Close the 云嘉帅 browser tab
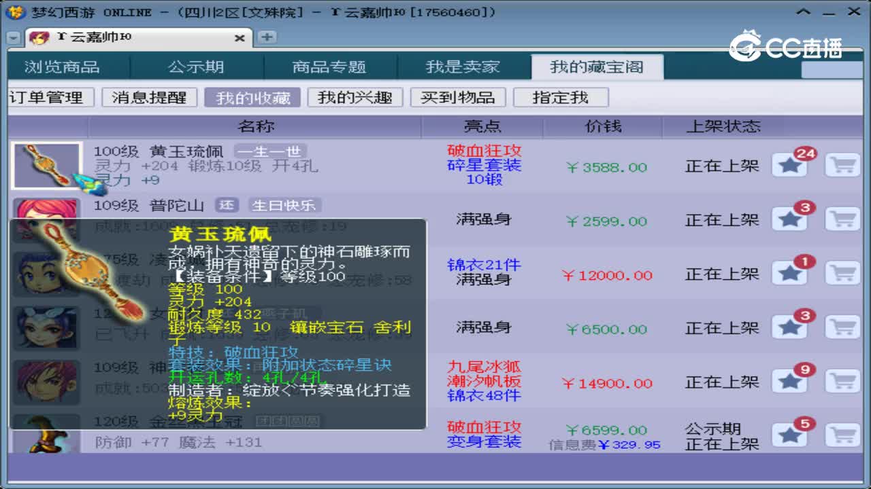Viewport: 871px width, 489px height. [240, 38]
